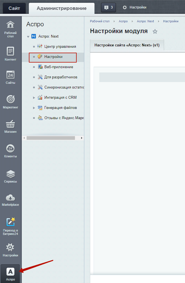Click the Для разработчиков tools icon

40,77
